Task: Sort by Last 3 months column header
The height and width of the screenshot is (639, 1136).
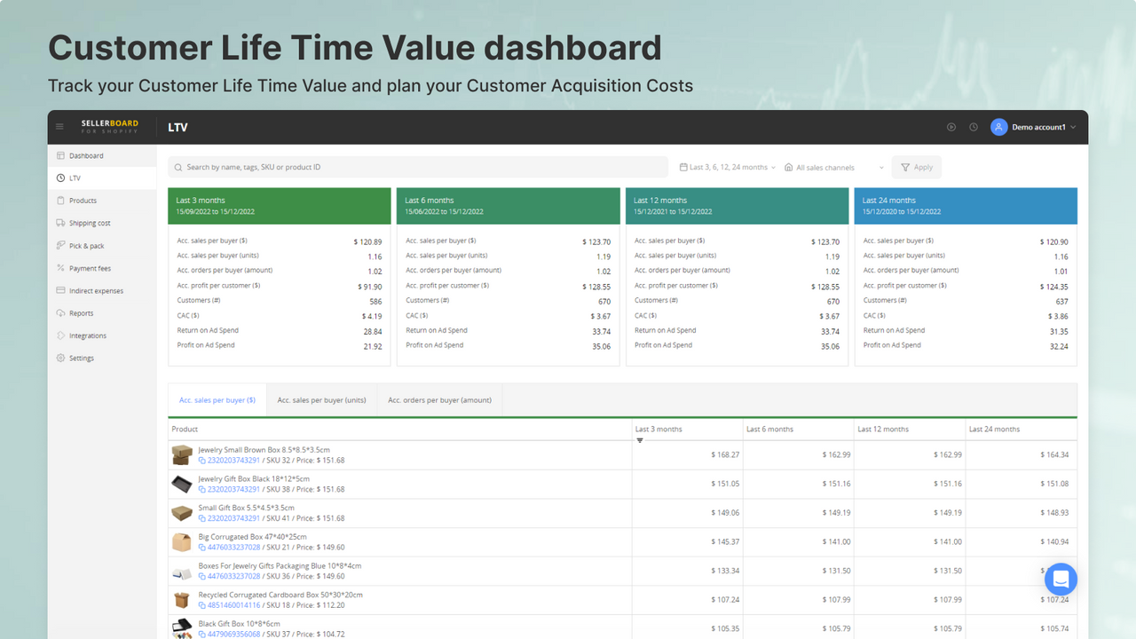Action: (687, 430)
